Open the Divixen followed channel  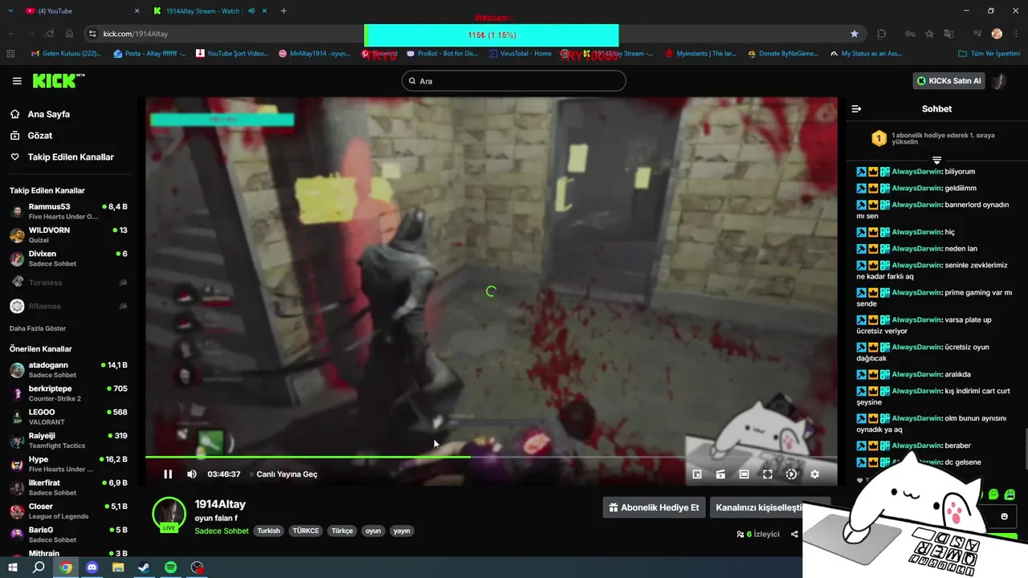pyautogui.click(x=68, y=258)
